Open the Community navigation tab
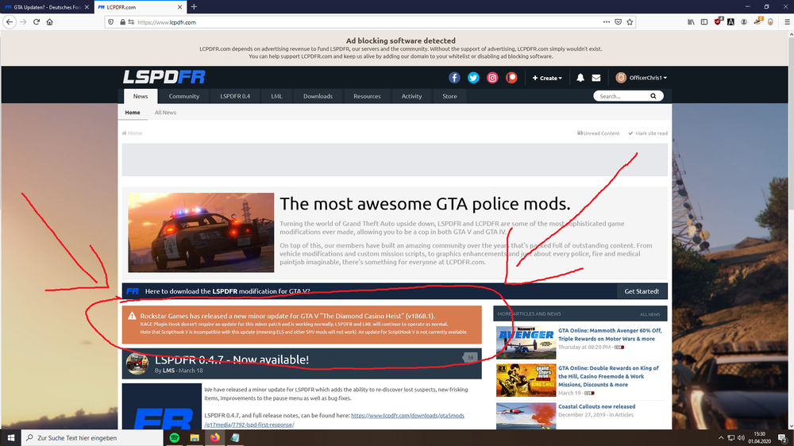 tap(184, 96)
